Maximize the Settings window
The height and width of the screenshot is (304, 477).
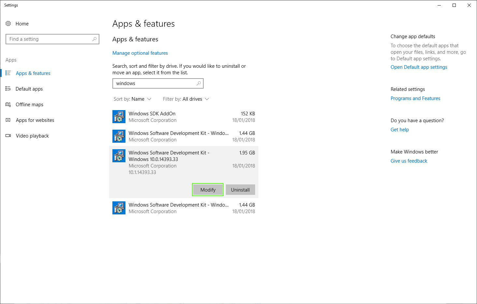tap(454, 5)
